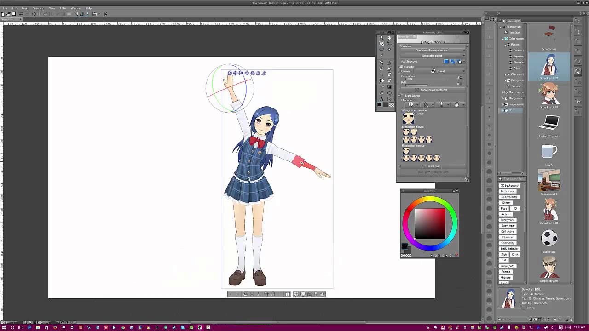
Task: Select Soccer ball material thumbnail
Action: tap(549, 240)
